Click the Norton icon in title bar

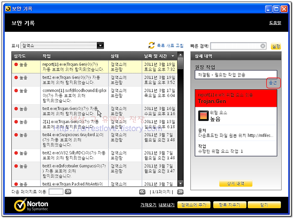click(8, 9)
